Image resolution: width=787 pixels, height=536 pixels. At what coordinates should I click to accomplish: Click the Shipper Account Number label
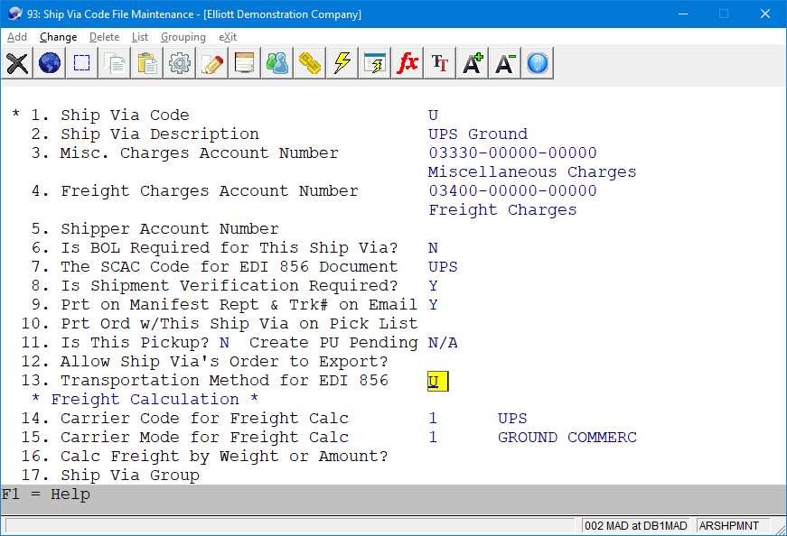click(170, 229)
